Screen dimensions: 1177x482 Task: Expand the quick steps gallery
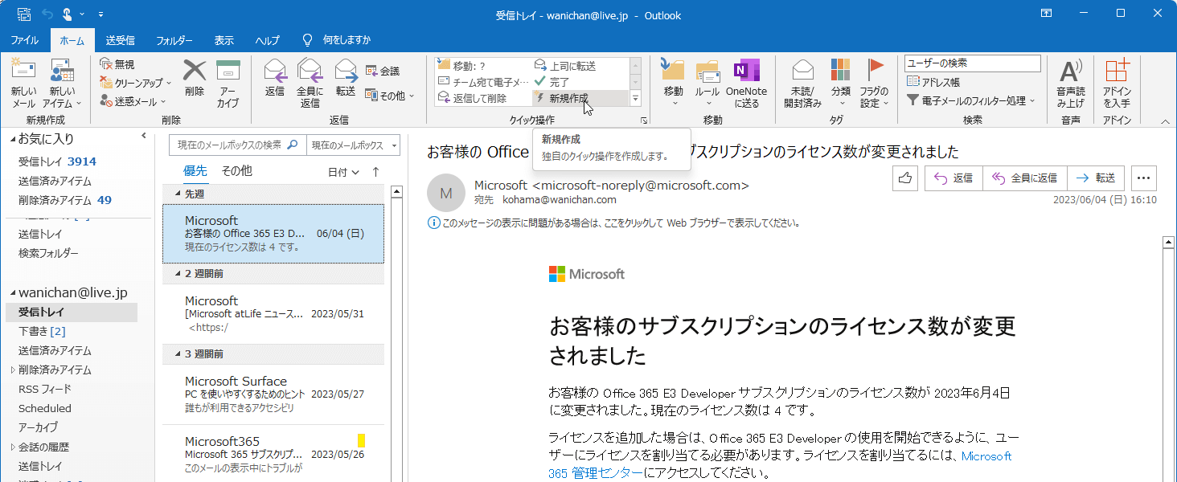(635, 98)
